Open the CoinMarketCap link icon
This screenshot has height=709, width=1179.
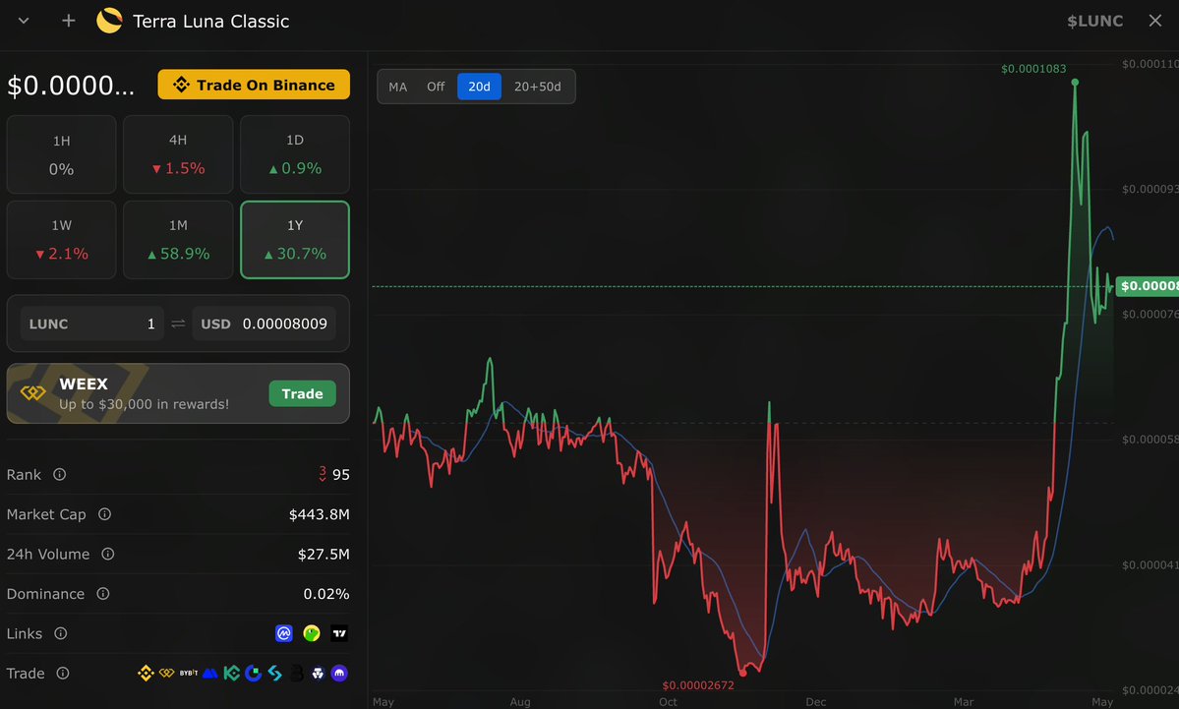283,634
